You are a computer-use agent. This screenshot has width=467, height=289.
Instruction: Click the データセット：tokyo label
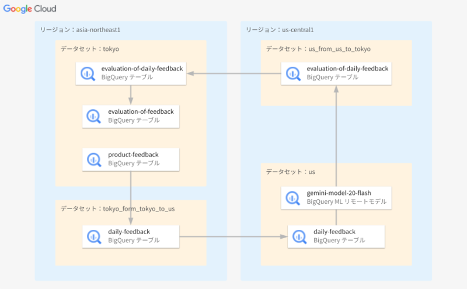[x=90, y=49]
